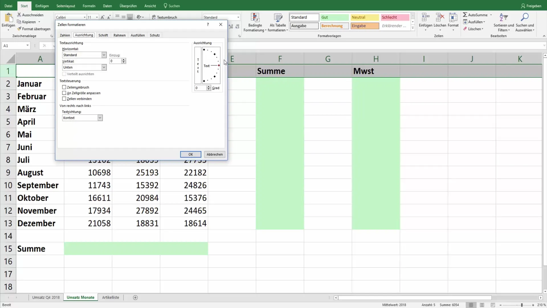The image size is (547, 308).
Task: Switch to the Rahmen tab
Action: 119,35
